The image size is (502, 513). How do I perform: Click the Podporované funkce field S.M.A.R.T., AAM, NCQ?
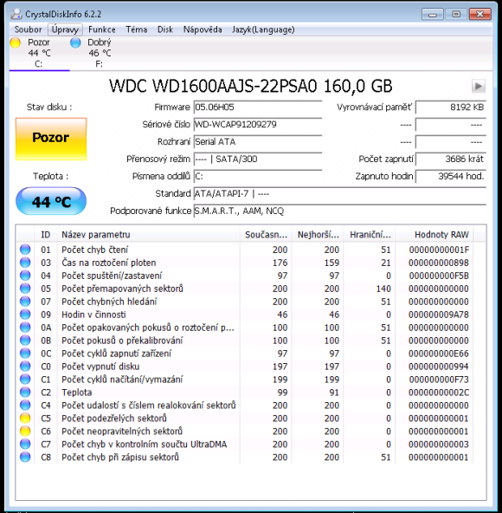(x=339, y=211)
